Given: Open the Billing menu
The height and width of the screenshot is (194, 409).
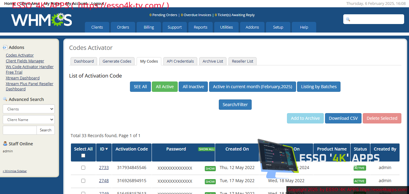Looking at the screenshot, I should 149,27.
